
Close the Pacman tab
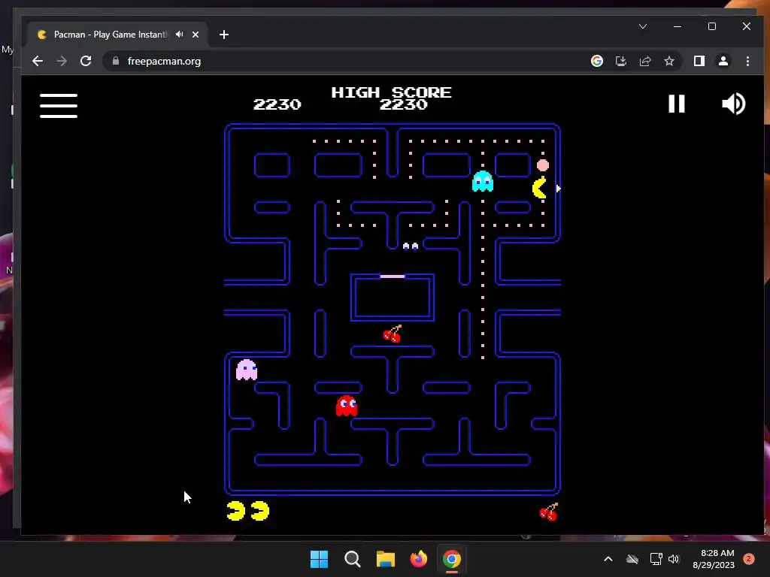coord(196,35)
